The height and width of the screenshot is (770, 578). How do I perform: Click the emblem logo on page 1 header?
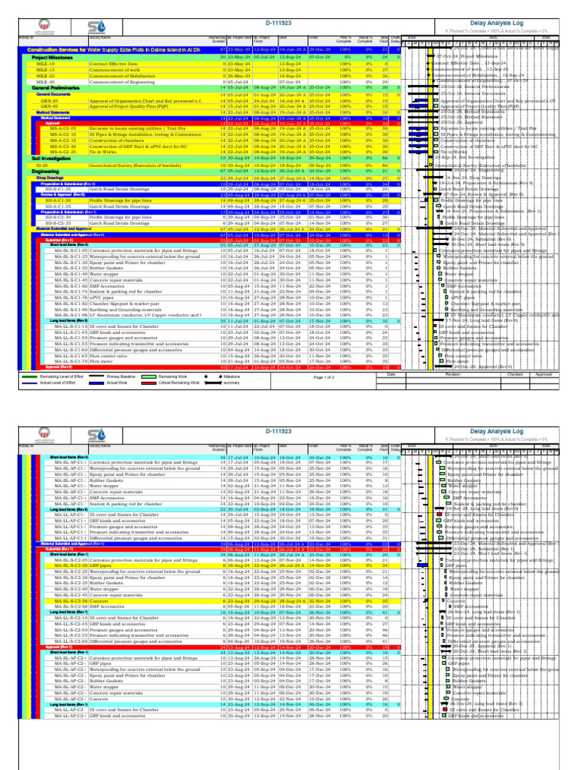(44, 26)
